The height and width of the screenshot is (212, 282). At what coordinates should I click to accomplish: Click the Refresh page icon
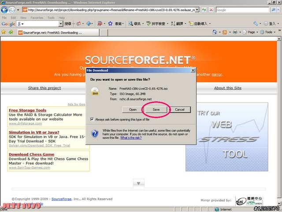204,10
